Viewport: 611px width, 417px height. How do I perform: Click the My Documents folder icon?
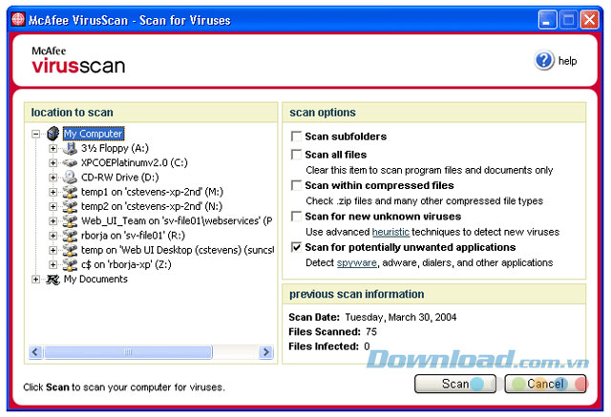click(x=53, y=280)
